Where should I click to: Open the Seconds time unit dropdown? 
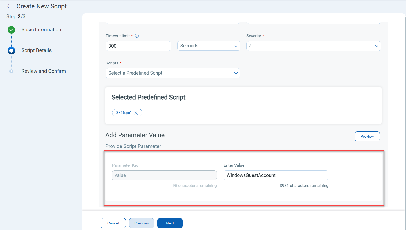pyautogui.click(x=209, y=46)
